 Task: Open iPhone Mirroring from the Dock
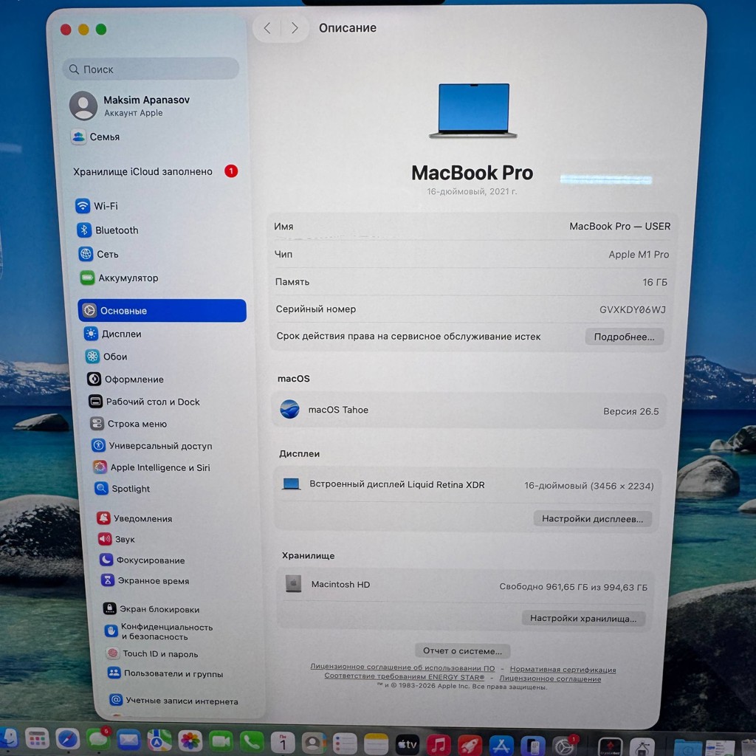(533, 746)
